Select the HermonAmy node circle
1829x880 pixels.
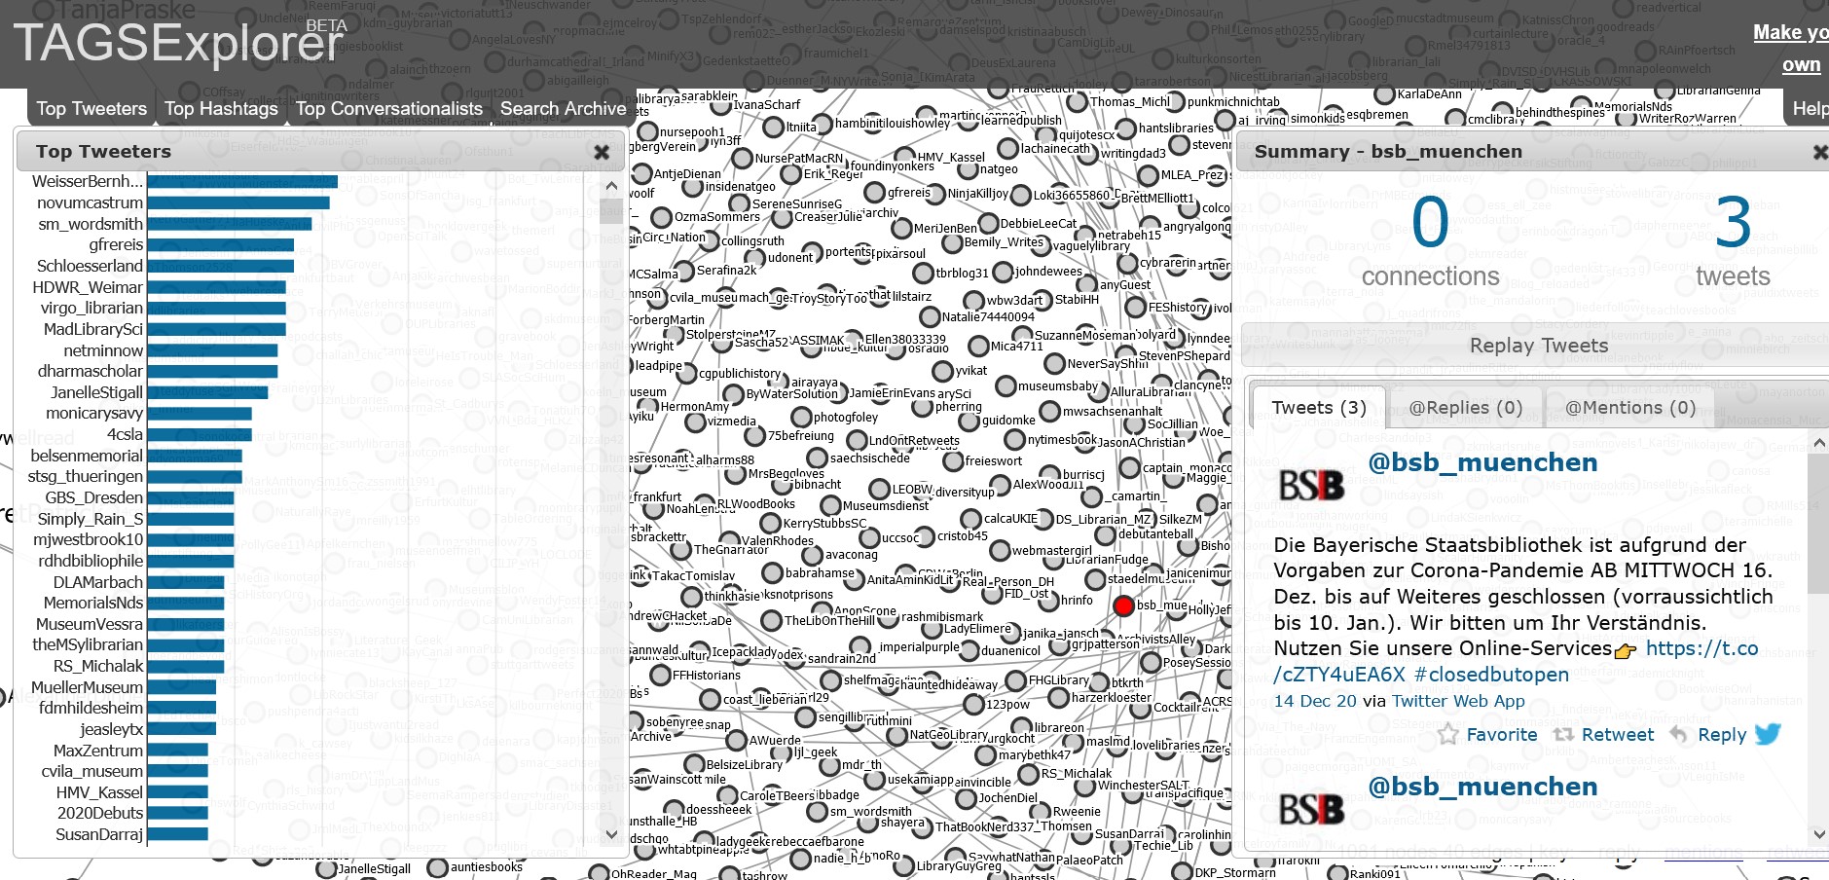pos(647,407)
